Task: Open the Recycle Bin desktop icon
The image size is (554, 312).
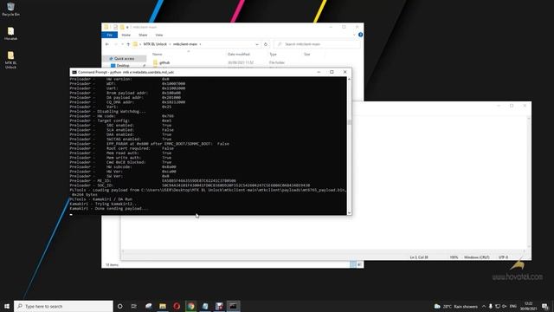Action: tap(10, 10)
